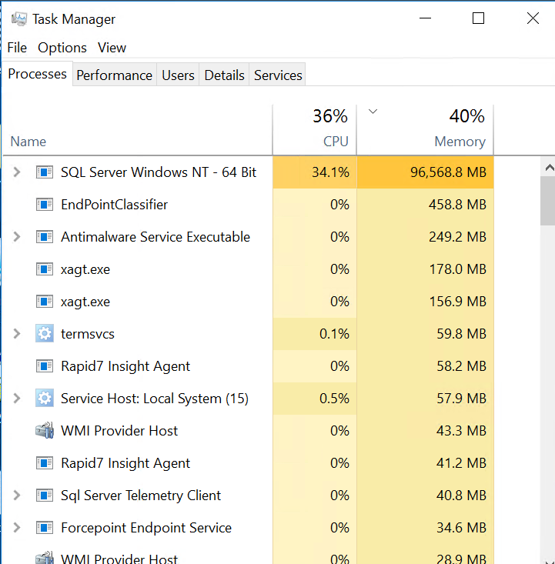555x564 pixels.
Task: Open the Options menu
Action: point(62,48)
